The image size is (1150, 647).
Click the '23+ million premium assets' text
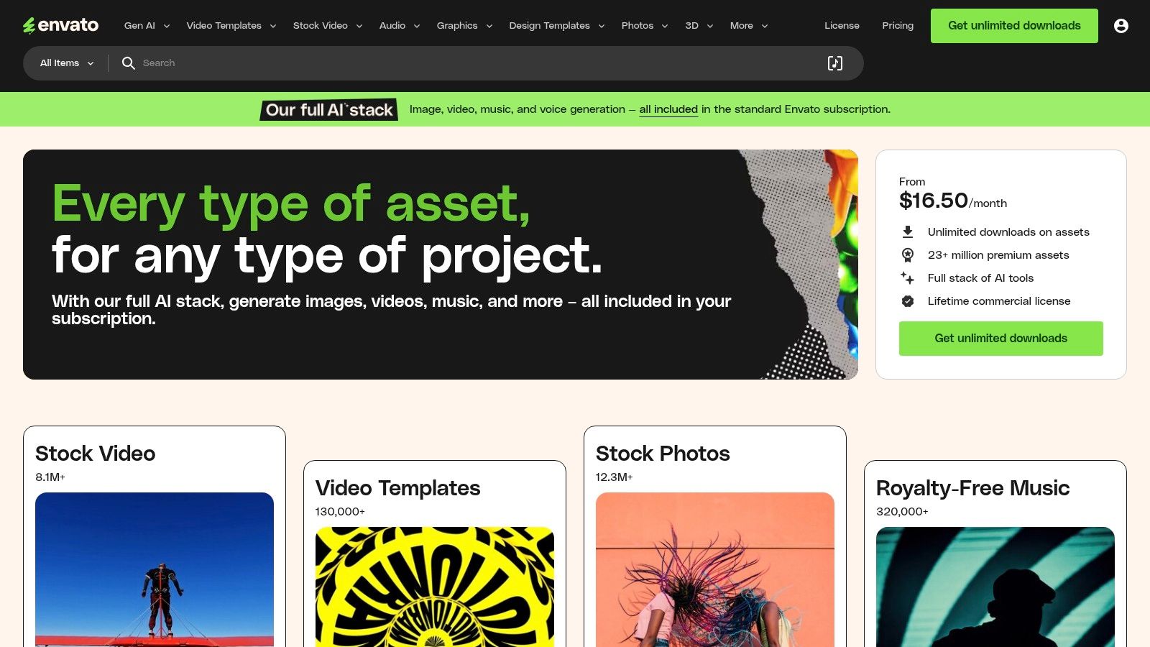[998, 255]
